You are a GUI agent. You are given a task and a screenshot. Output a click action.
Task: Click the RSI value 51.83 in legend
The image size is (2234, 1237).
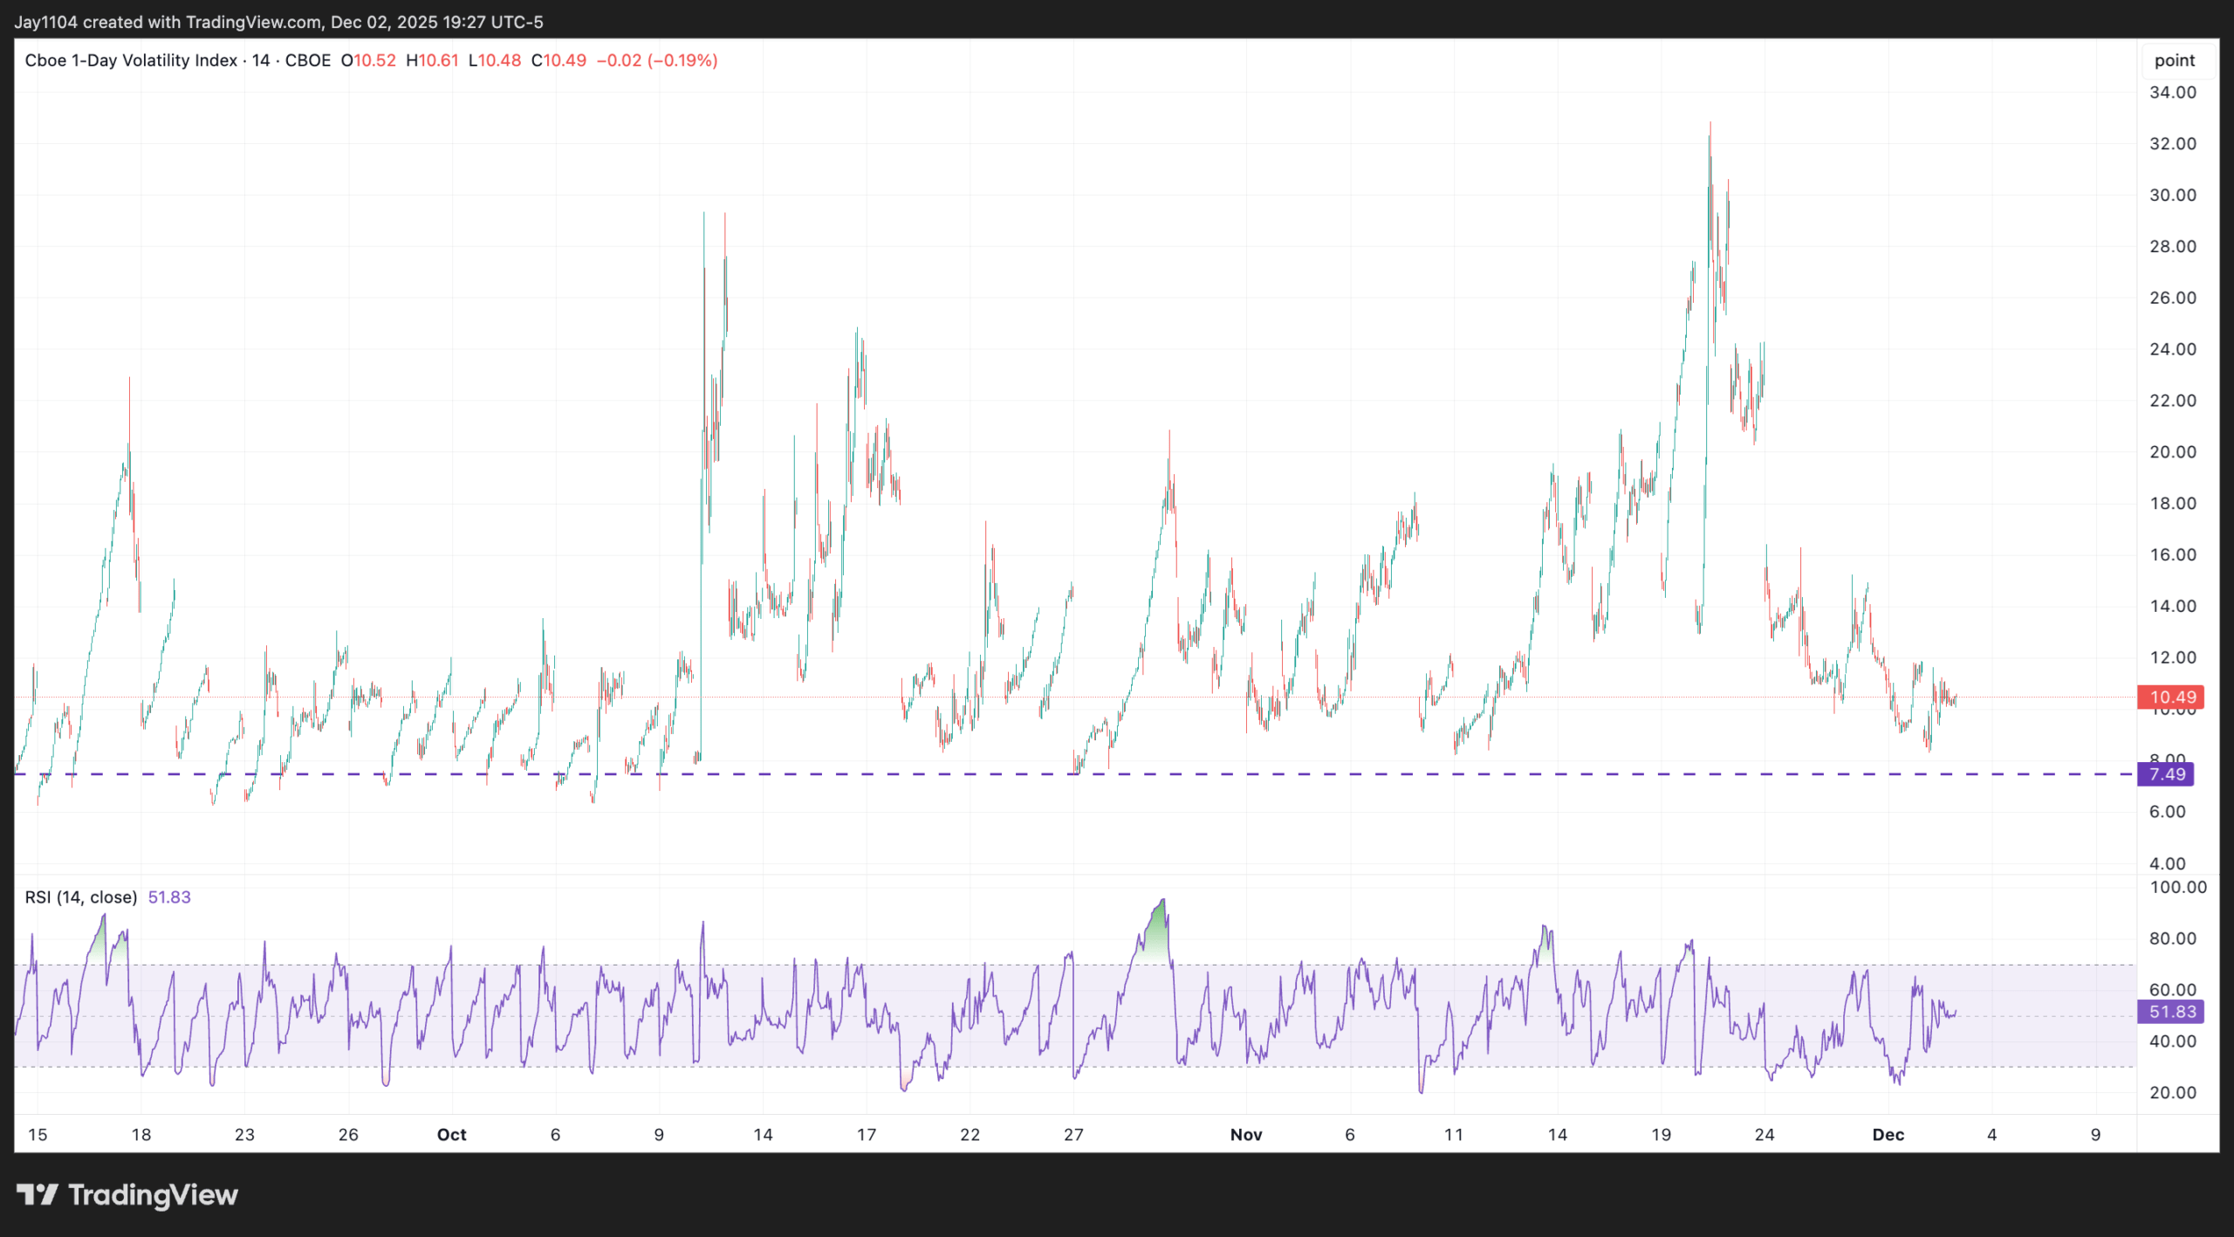[169, 897]
